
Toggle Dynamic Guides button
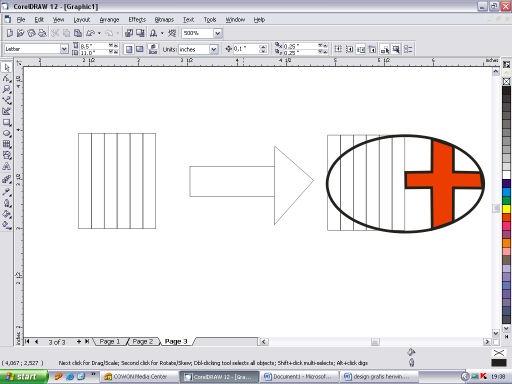[371, 49]
